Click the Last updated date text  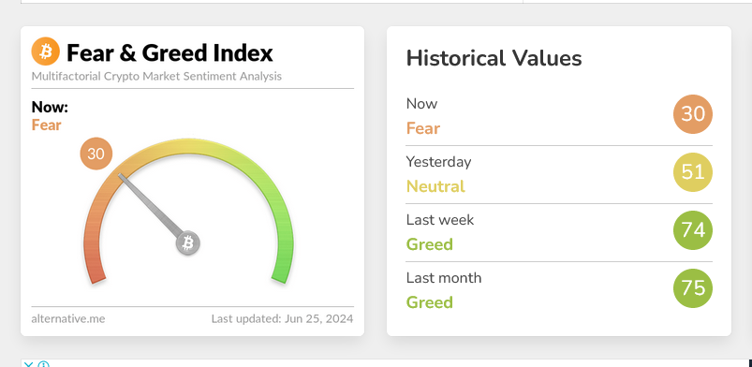(283, 318)
